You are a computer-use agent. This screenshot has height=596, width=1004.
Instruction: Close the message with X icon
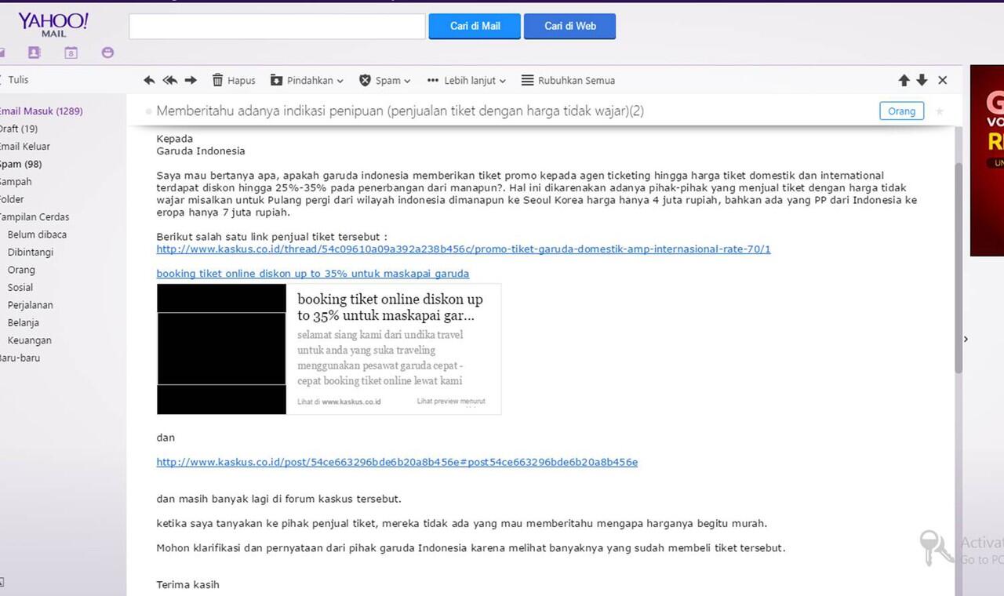click(943, 80)
